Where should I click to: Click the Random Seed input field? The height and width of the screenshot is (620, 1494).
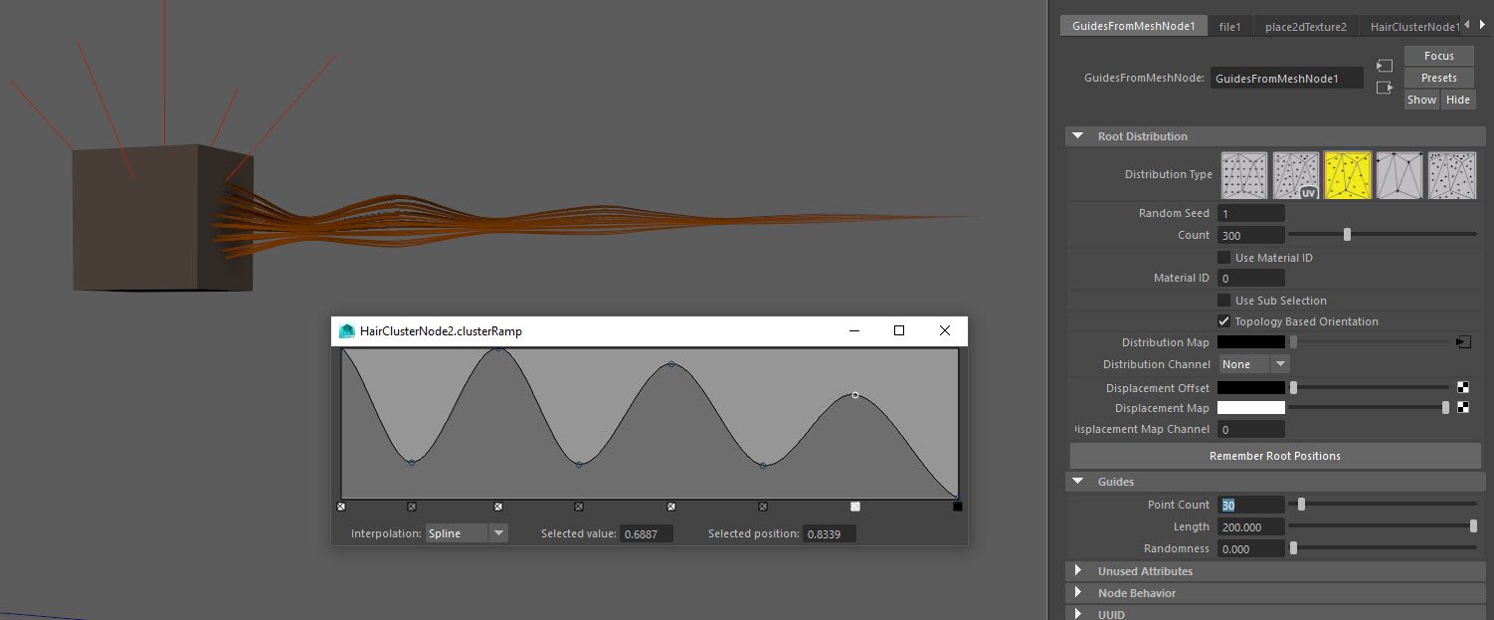[x=1250, y=214]
